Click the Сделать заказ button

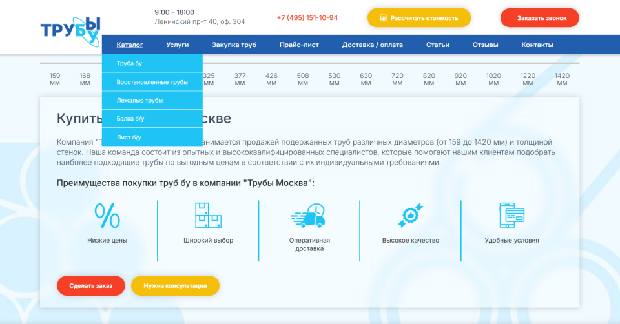point(91,286)
